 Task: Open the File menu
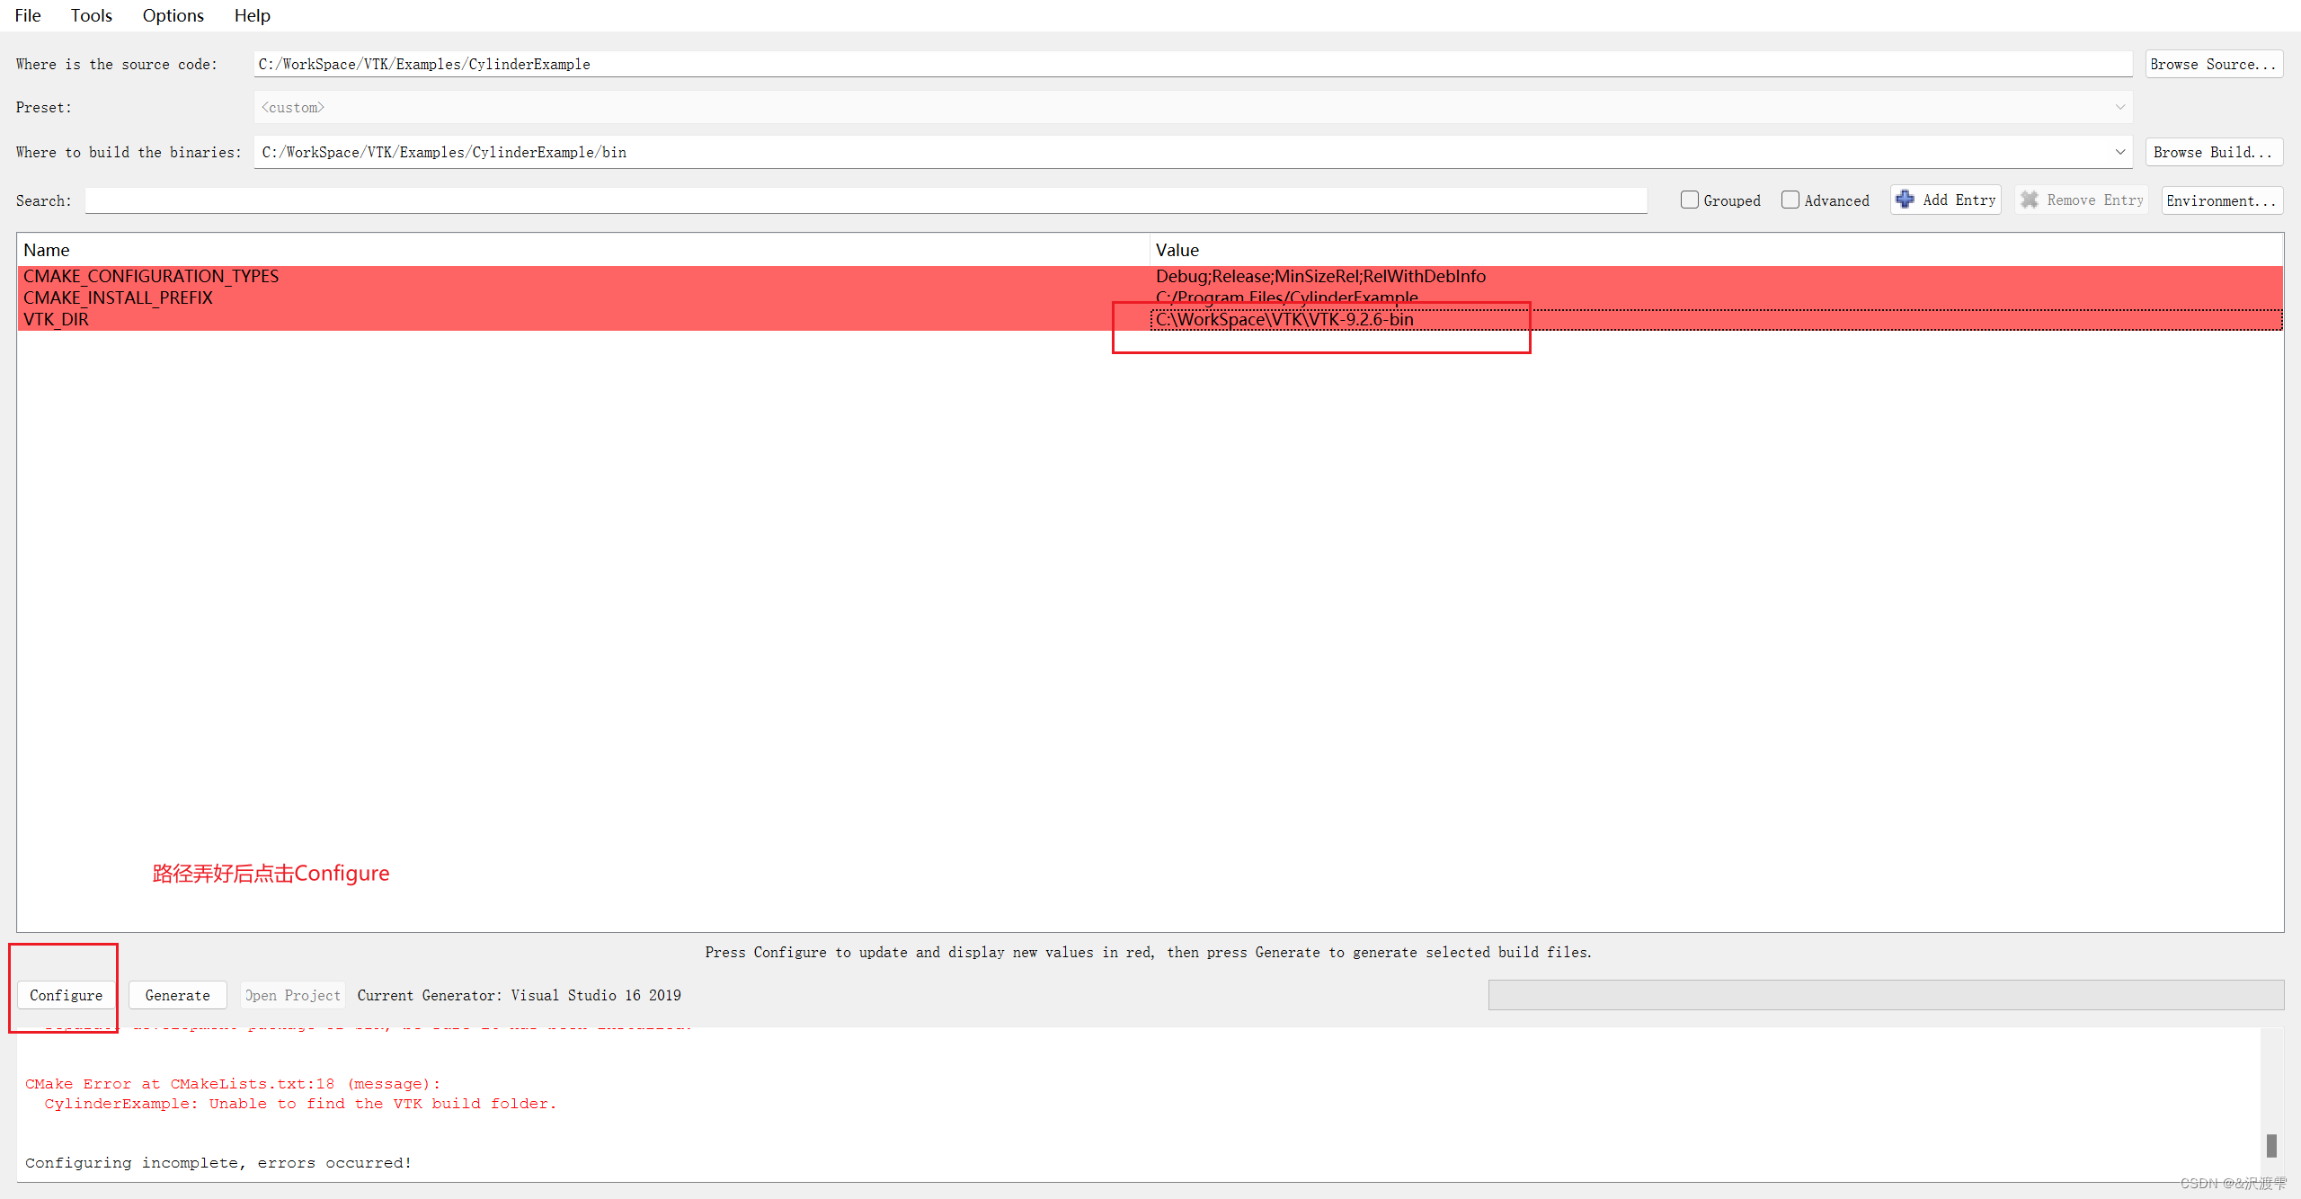point(27,15)
